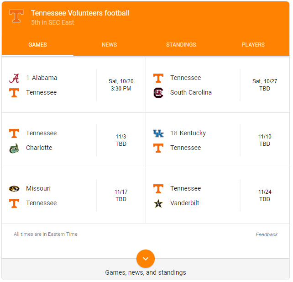Open the Tennessee Volunteers football title
The image size is (293, 282).
(80, 13)
